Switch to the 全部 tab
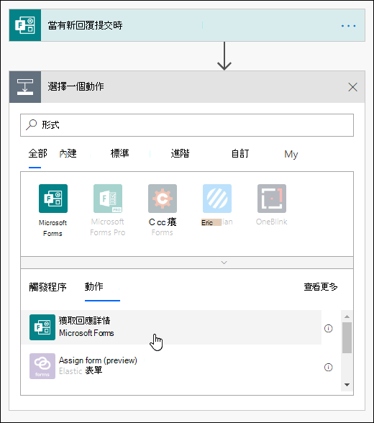This screenshot has height=423, width=374. [37, 154]
